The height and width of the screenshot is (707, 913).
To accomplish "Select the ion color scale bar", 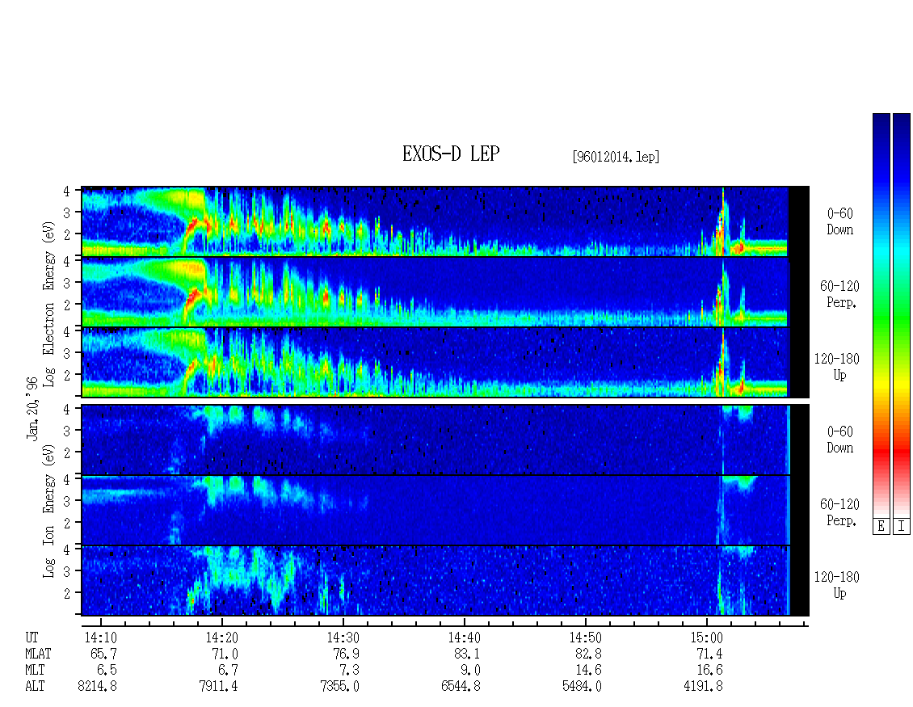I will point(902,315).
